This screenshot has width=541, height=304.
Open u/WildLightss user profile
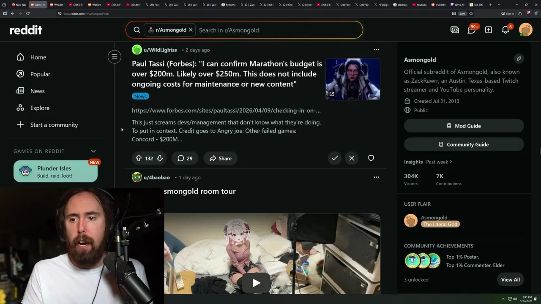point(160,50)
